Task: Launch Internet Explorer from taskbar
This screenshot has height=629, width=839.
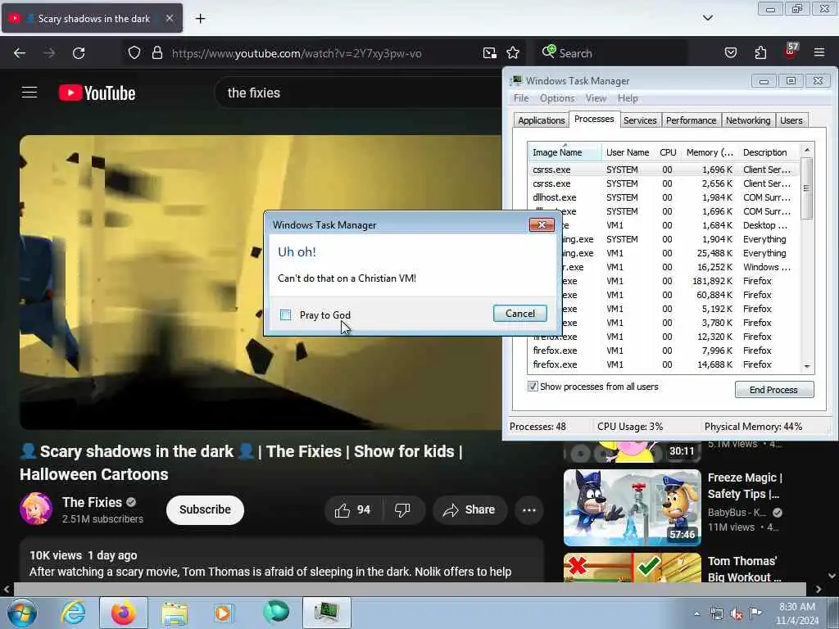Action: pos(73,613)
